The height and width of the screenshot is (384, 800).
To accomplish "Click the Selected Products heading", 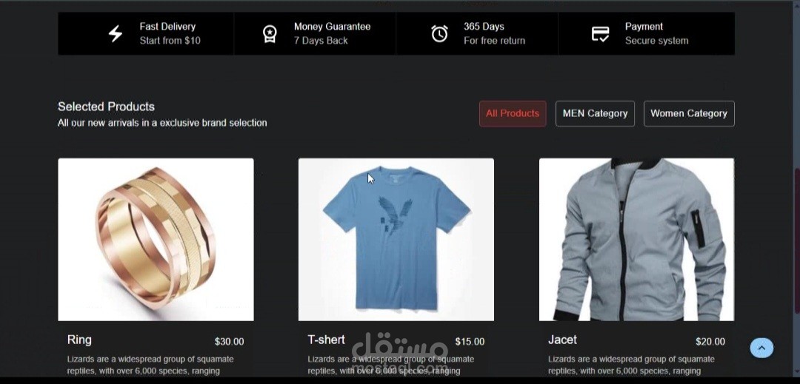I will click(x=106, y=107).
